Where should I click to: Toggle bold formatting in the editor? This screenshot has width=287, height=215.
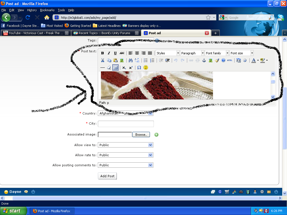(x=103, y=53)
